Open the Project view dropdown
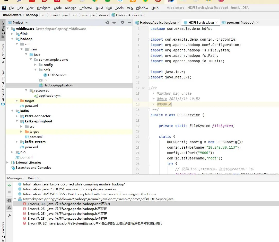Image resolution: width=279 pixels, height=242 pixels. [x=27, y=23]
